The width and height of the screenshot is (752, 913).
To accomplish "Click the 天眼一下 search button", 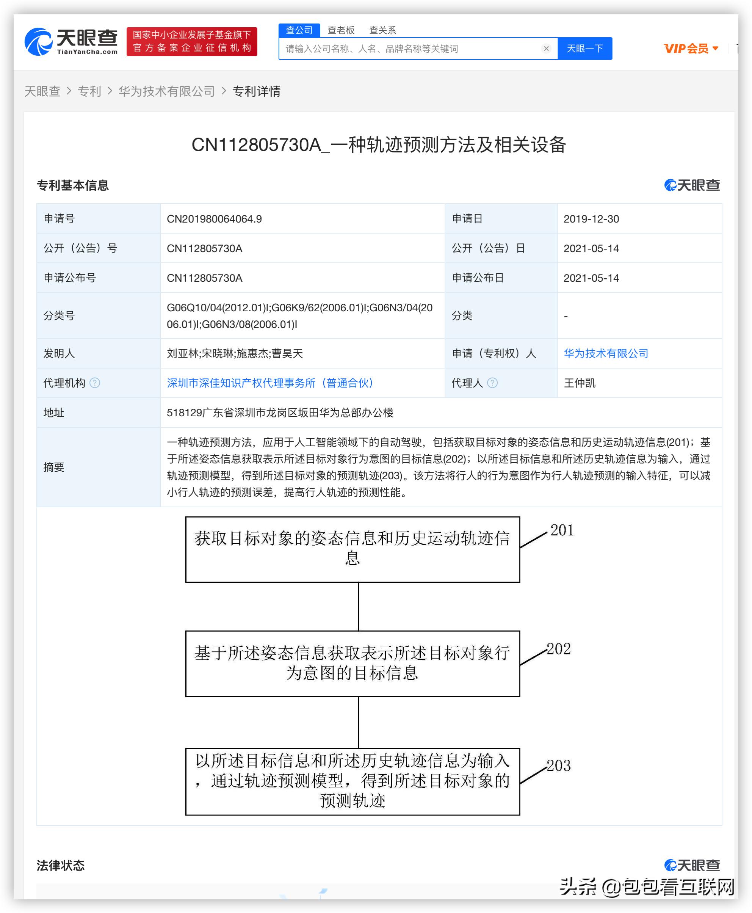I will (585, 49).
